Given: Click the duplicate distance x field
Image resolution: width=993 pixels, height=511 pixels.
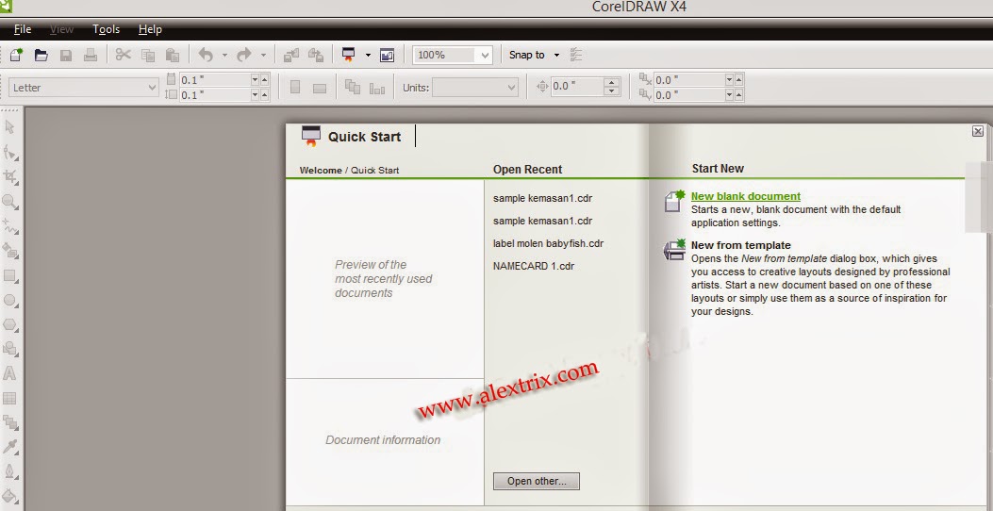Looking at the screenshot, I should [x=689, y=80].
